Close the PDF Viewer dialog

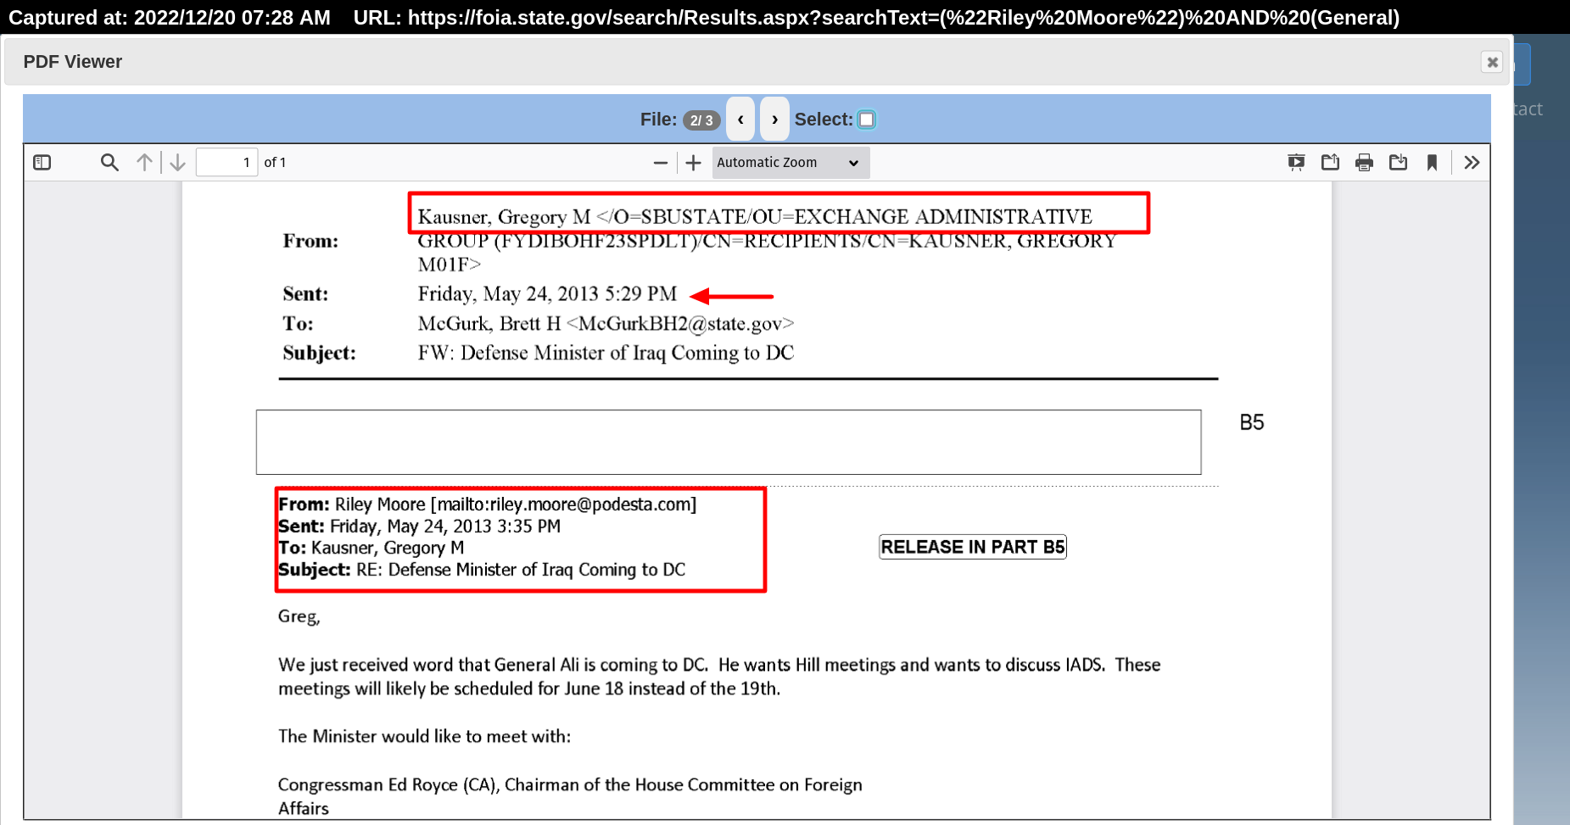tap(1492, 62)
